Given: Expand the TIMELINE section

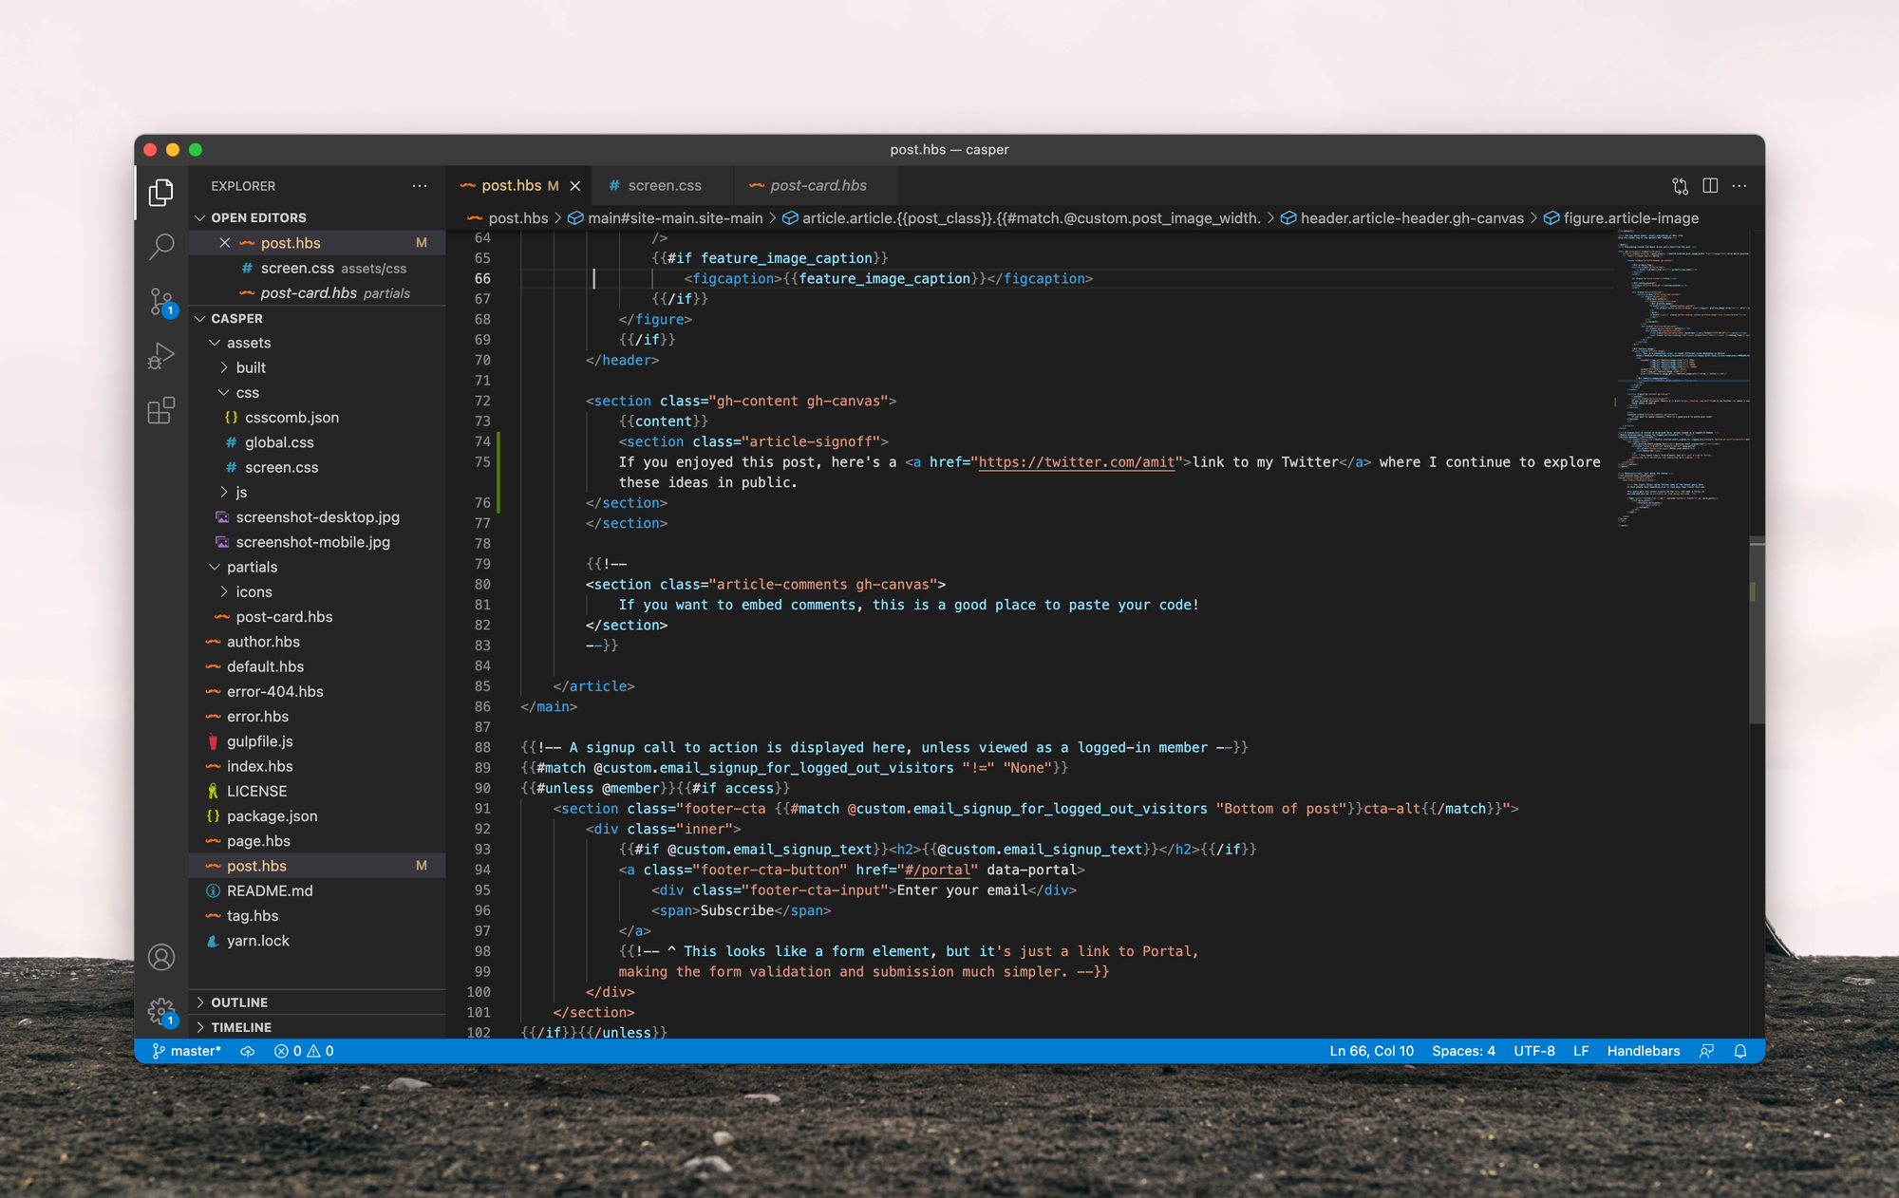Looking at the screenshot, I should [x=241, y=1027].
